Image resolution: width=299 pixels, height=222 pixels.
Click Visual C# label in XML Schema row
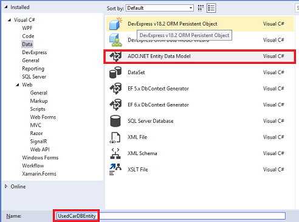273,153
